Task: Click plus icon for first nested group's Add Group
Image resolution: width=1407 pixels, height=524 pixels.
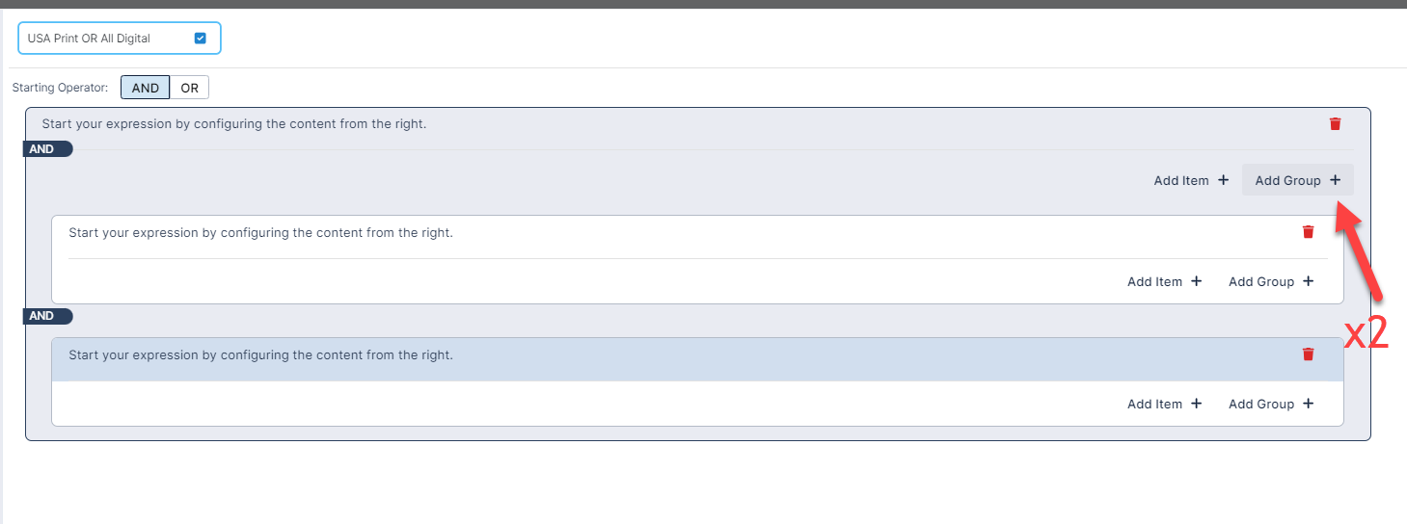Action: click(x=1308, y=281)
